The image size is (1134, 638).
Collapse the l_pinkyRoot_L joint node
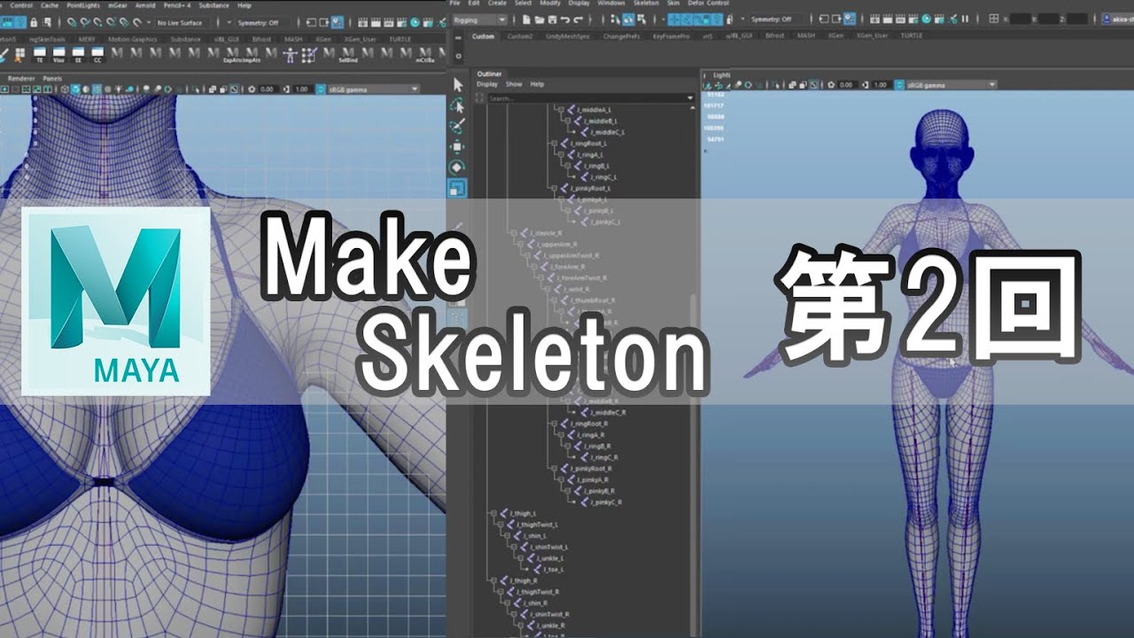[553, 189]
